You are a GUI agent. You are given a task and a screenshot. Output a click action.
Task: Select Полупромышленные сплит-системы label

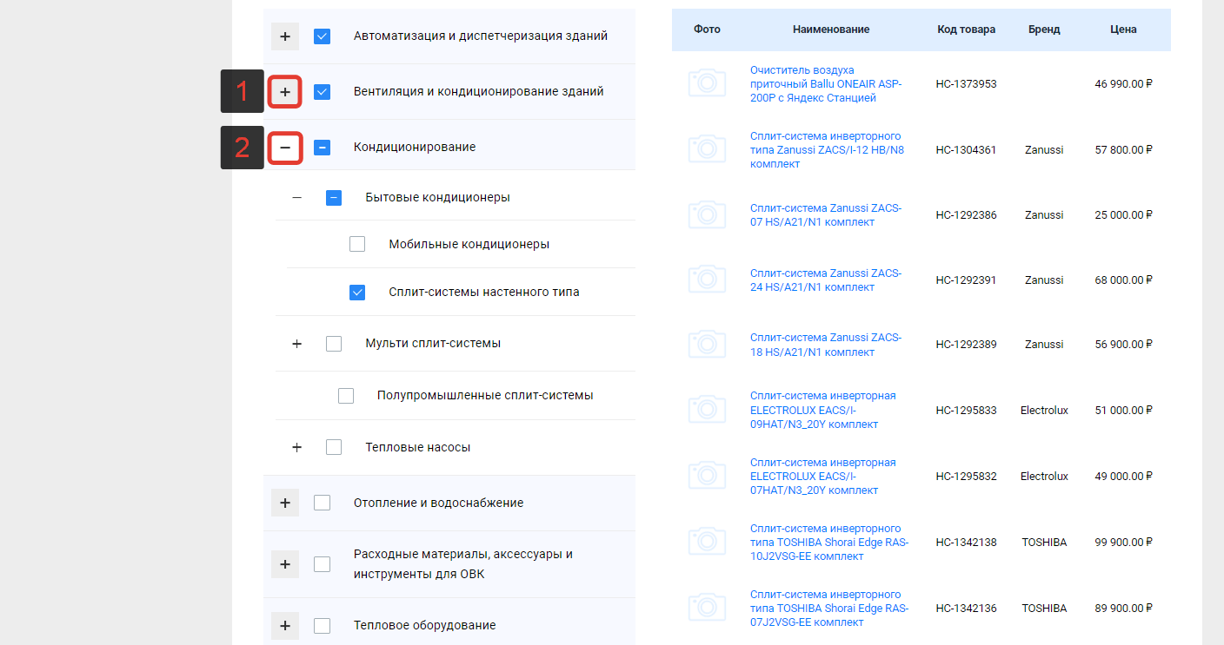click(x=485, y=396)
